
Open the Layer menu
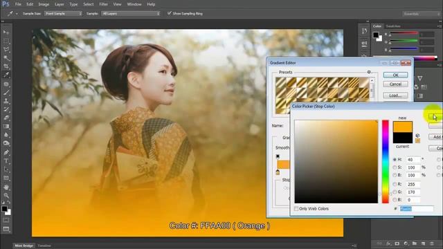click(x=59, y=4)
